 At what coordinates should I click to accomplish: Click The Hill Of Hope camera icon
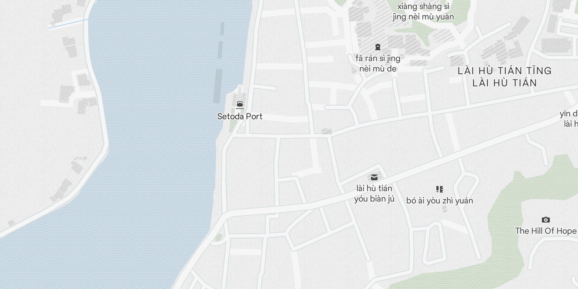click(545, 220)
